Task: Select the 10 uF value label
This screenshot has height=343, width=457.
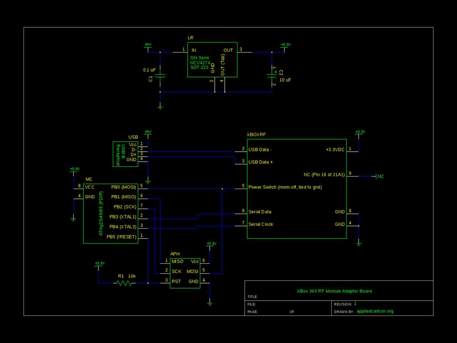Action: point(286,80)
